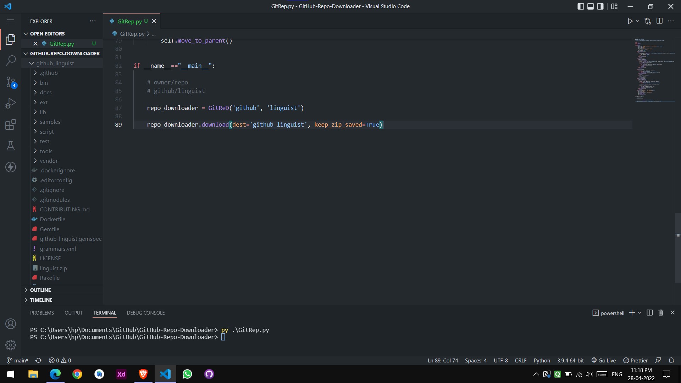
Task: Open the Testing flask view
Action: [x=11, y=146]
